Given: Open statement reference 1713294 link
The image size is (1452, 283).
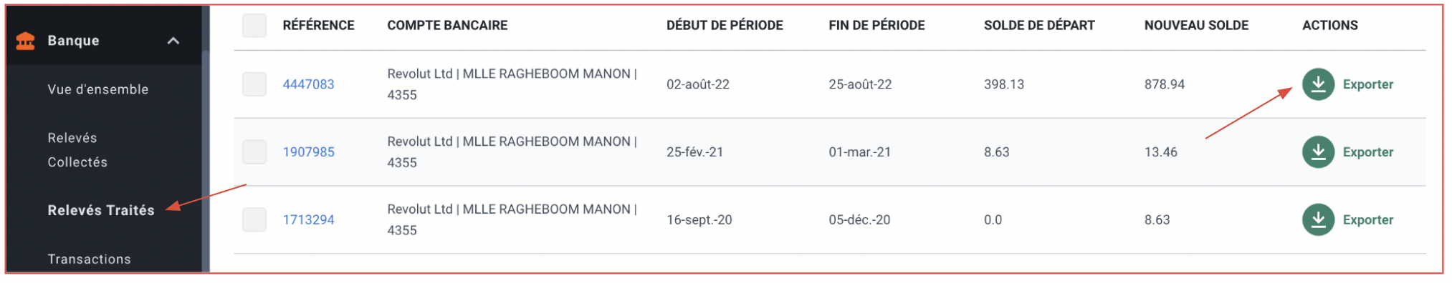Looking at the screenshot, I should tap(308, 220).
